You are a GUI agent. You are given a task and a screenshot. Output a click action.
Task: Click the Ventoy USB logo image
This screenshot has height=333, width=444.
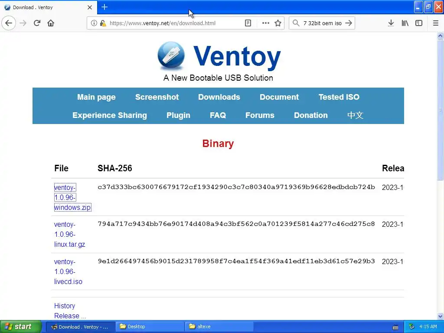[171, 55]
